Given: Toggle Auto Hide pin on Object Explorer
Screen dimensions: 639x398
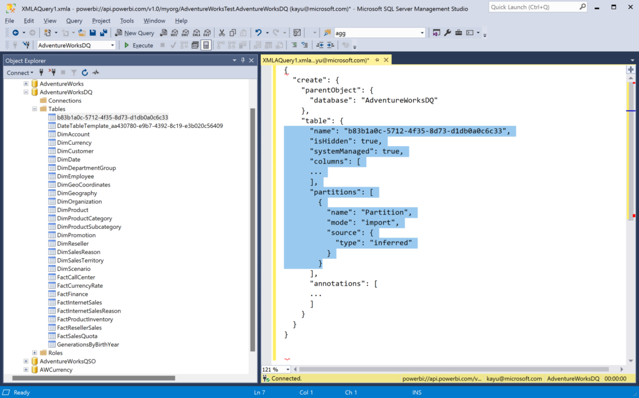Looking at the screenshot, I should (x=243, y=61).
